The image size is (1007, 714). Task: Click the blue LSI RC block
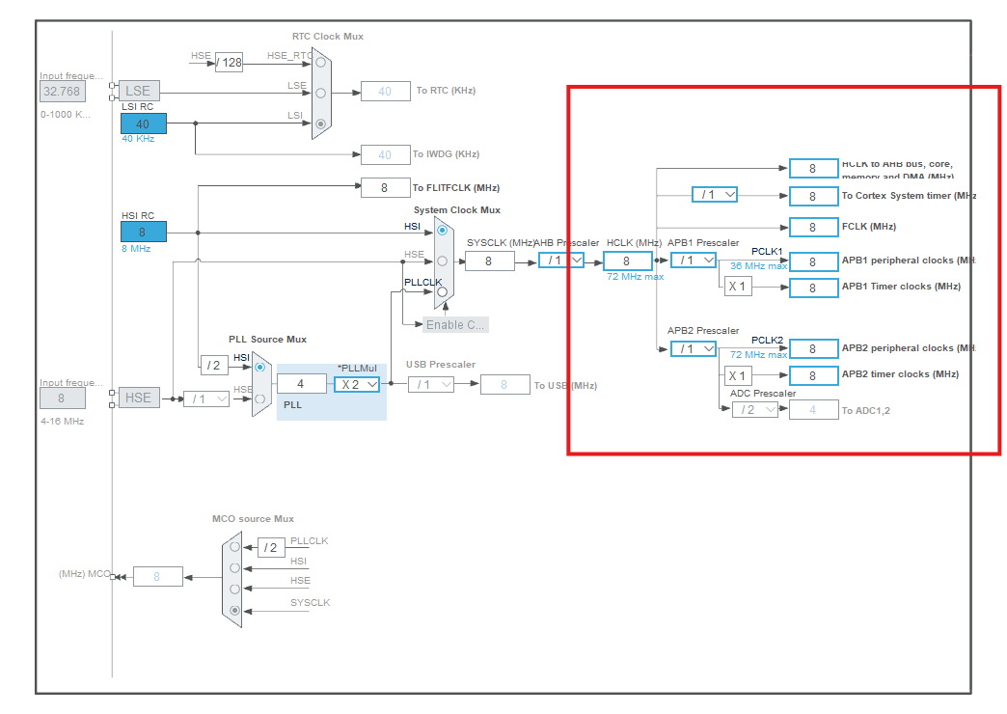pyautogui.click(x=143, y=124)
